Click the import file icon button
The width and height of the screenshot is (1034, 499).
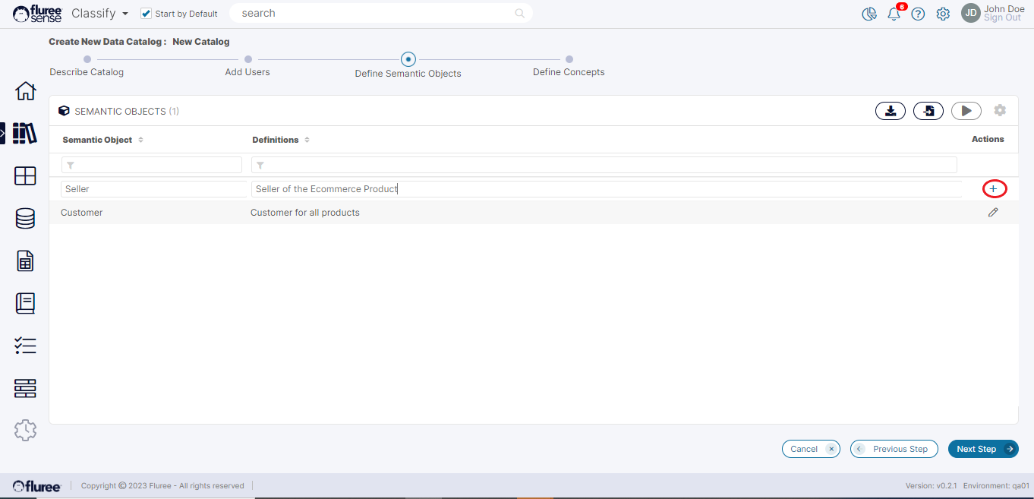point(928,111)
